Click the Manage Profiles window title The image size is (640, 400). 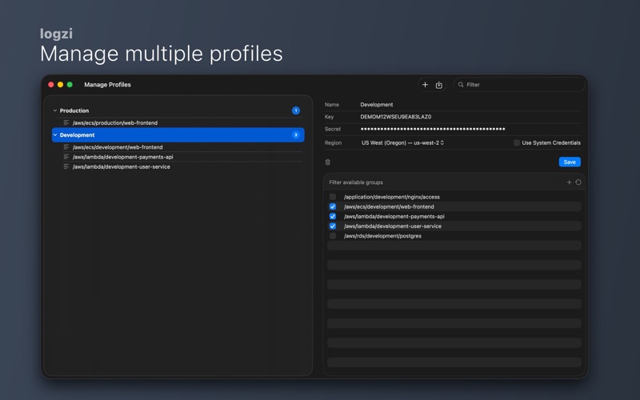[x=107, y=85]
